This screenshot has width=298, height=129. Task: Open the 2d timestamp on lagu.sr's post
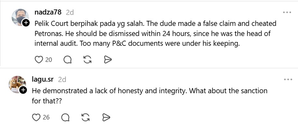[62, 80]
